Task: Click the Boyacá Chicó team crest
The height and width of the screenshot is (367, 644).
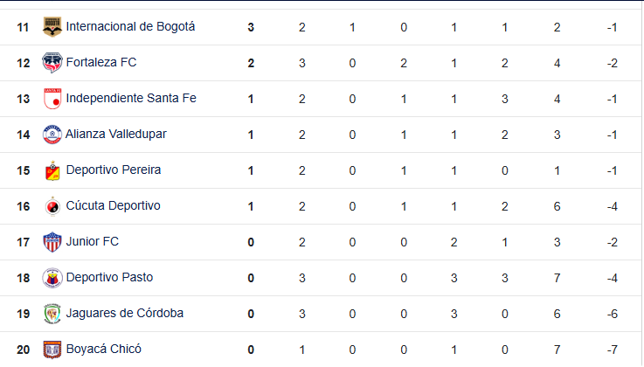Action: pos(52,350)
